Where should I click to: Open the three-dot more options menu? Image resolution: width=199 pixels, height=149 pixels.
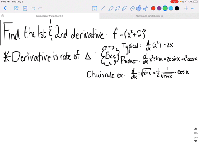coord(193,8)
